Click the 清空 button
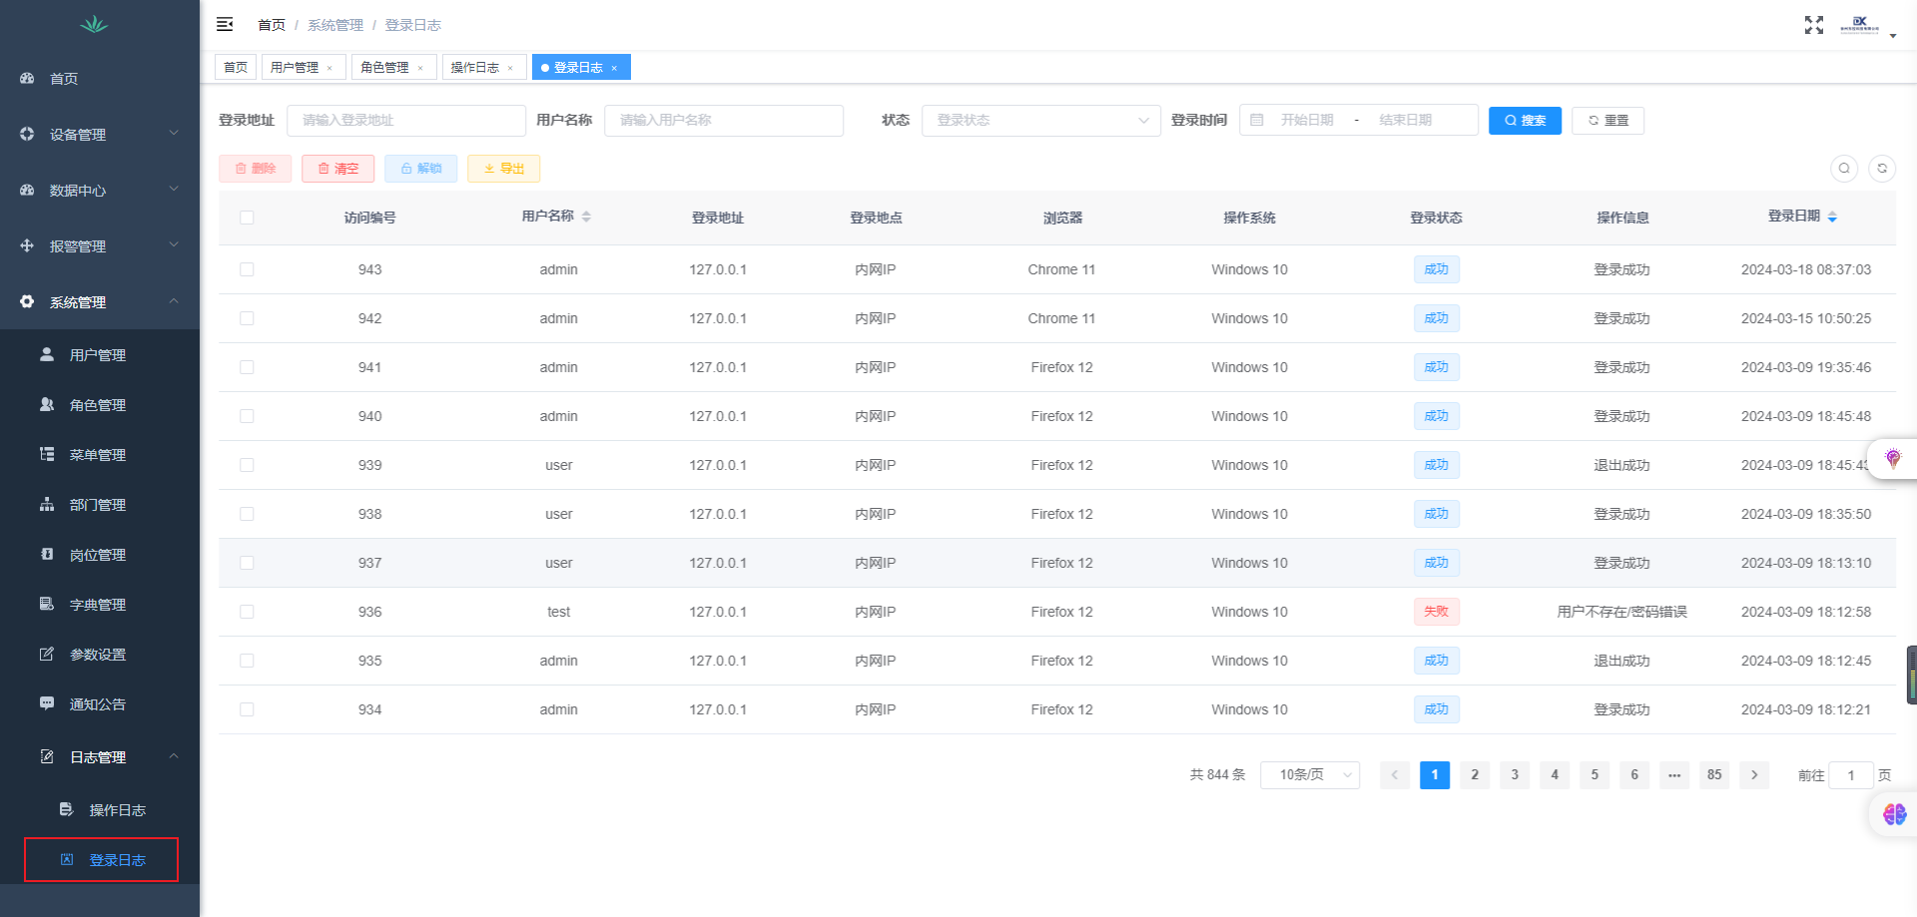This screenshot has height=917, width=1917. coord(338,169)
